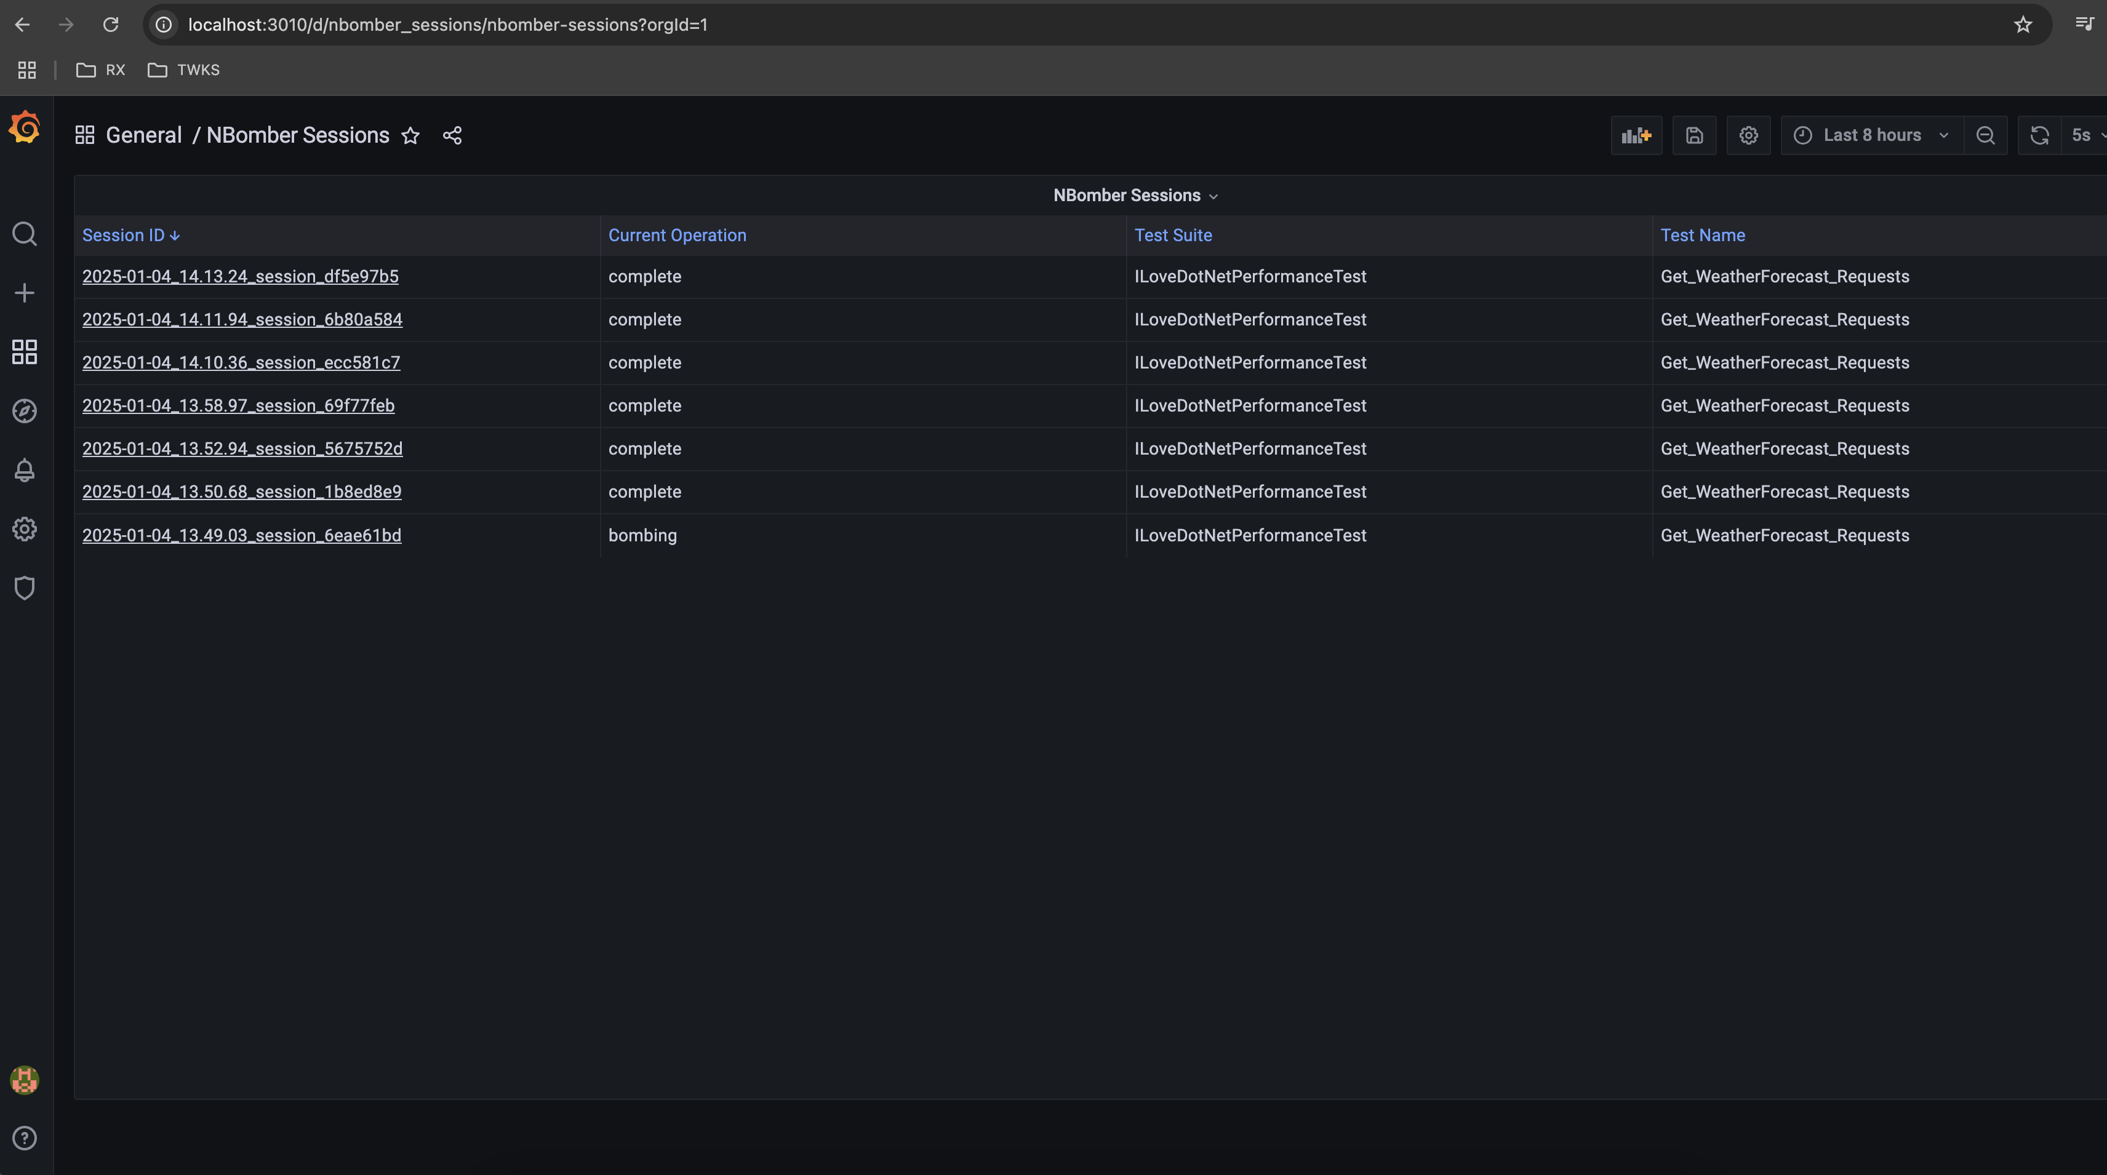Image resolution: width=2107 pixels, height=1175 pixels.
Task: Bookmark this page with the star icon
Action: (2023, 25)
